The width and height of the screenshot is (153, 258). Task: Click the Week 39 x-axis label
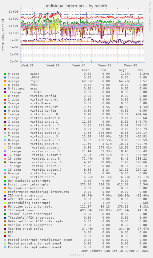pos(53,65)
